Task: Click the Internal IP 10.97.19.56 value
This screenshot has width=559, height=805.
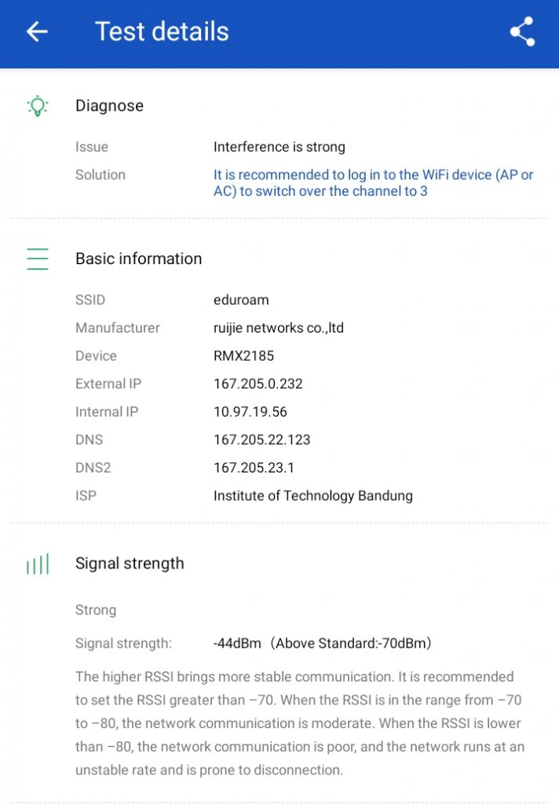Action: [250, 412]
